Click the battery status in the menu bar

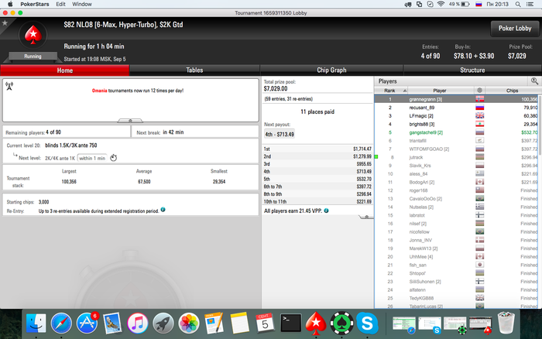pyautogui.click(x=460, y=4)
